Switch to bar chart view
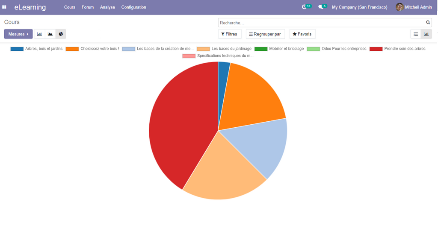 click(39, 34)
